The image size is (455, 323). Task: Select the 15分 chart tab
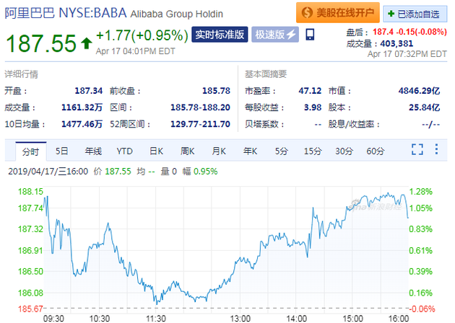pos(313,151)
